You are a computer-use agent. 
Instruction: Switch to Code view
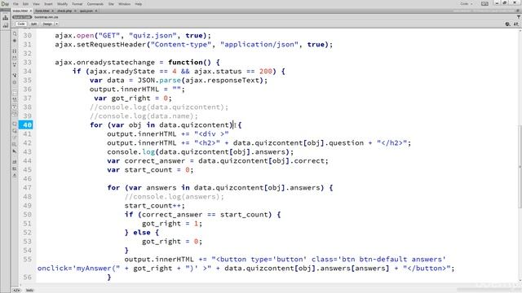[x=21, y=24]
